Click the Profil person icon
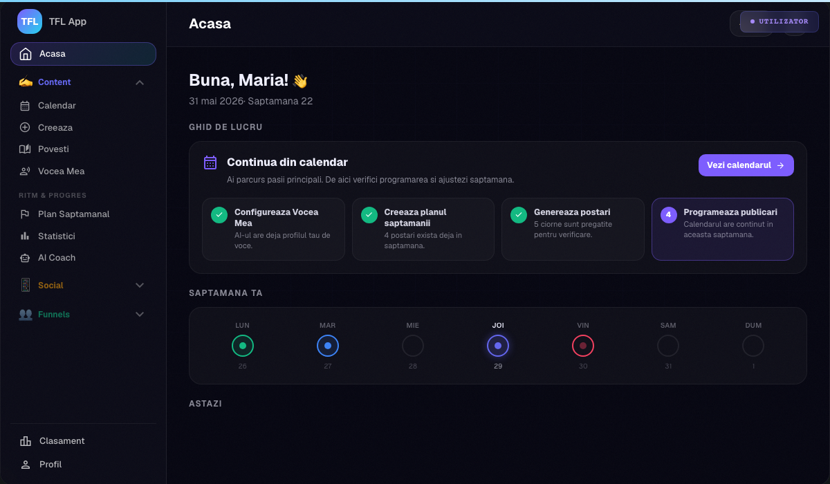The image size is (830, 484). click(x=26, y=465)
